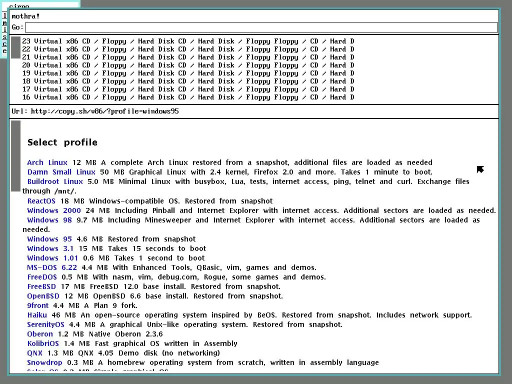
Task: Follow the SerenityOS link
Action: [45, 324]
